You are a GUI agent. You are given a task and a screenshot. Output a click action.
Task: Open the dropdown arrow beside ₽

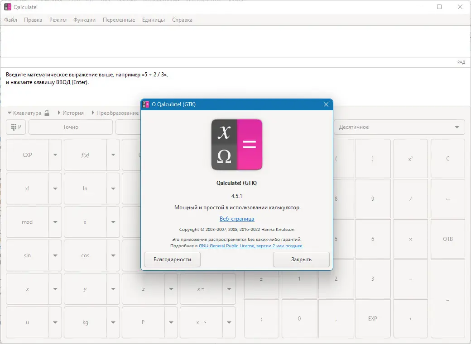click(171, 322)
